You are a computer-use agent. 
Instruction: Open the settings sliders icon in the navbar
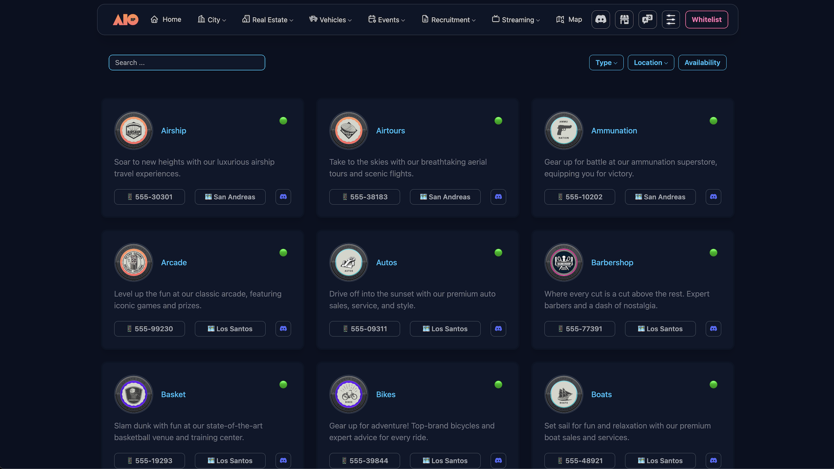pos(671,20)
